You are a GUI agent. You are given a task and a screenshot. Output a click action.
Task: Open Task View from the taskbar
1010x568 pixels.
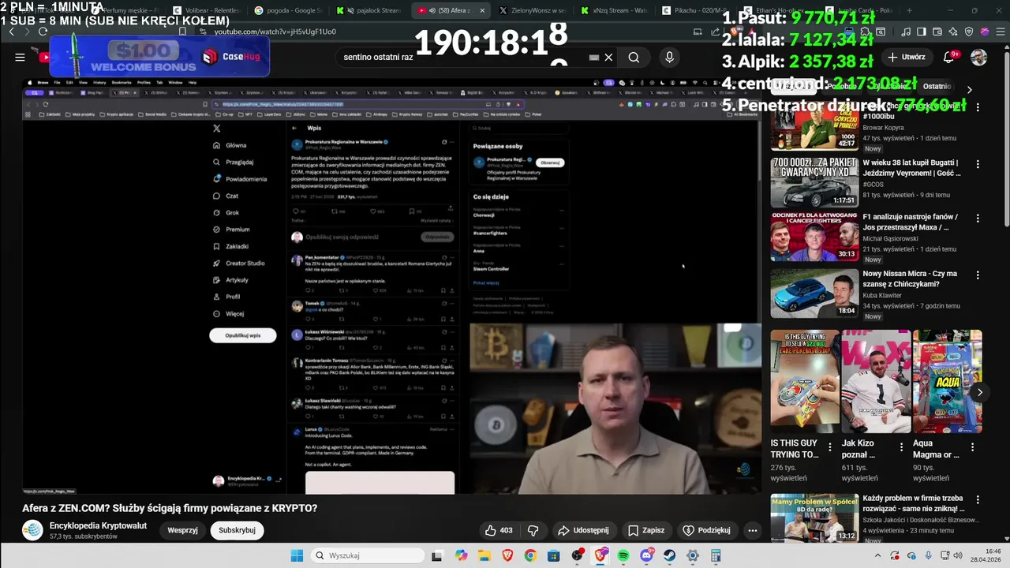click(437, 555)
